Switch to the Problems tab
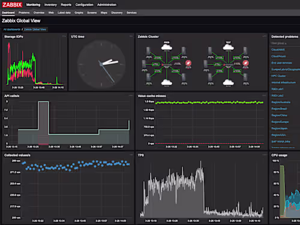 [24, 13]
